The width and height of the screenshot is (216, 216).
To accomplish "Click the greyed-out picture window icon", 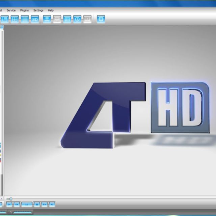I will [x=87, y=19].
